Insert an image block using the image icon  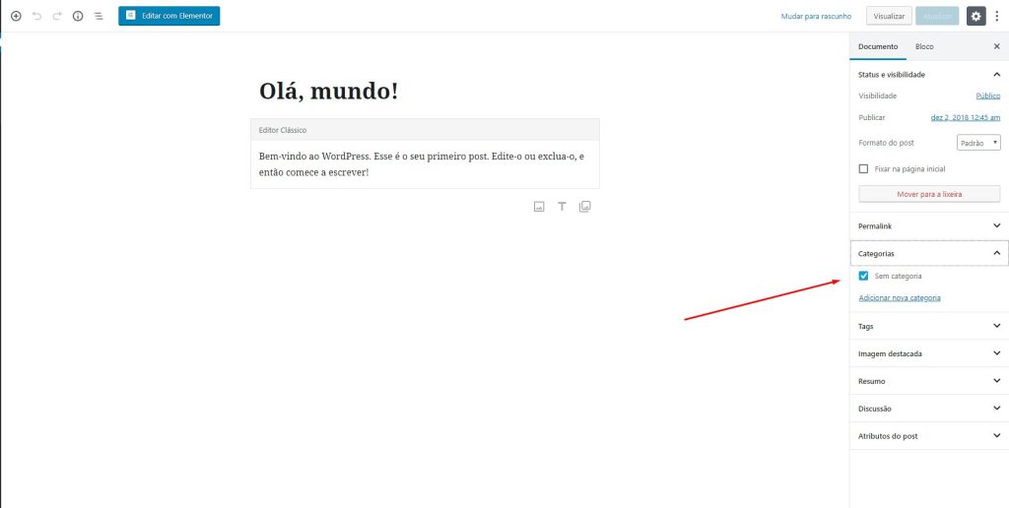(x=539, y=207)
